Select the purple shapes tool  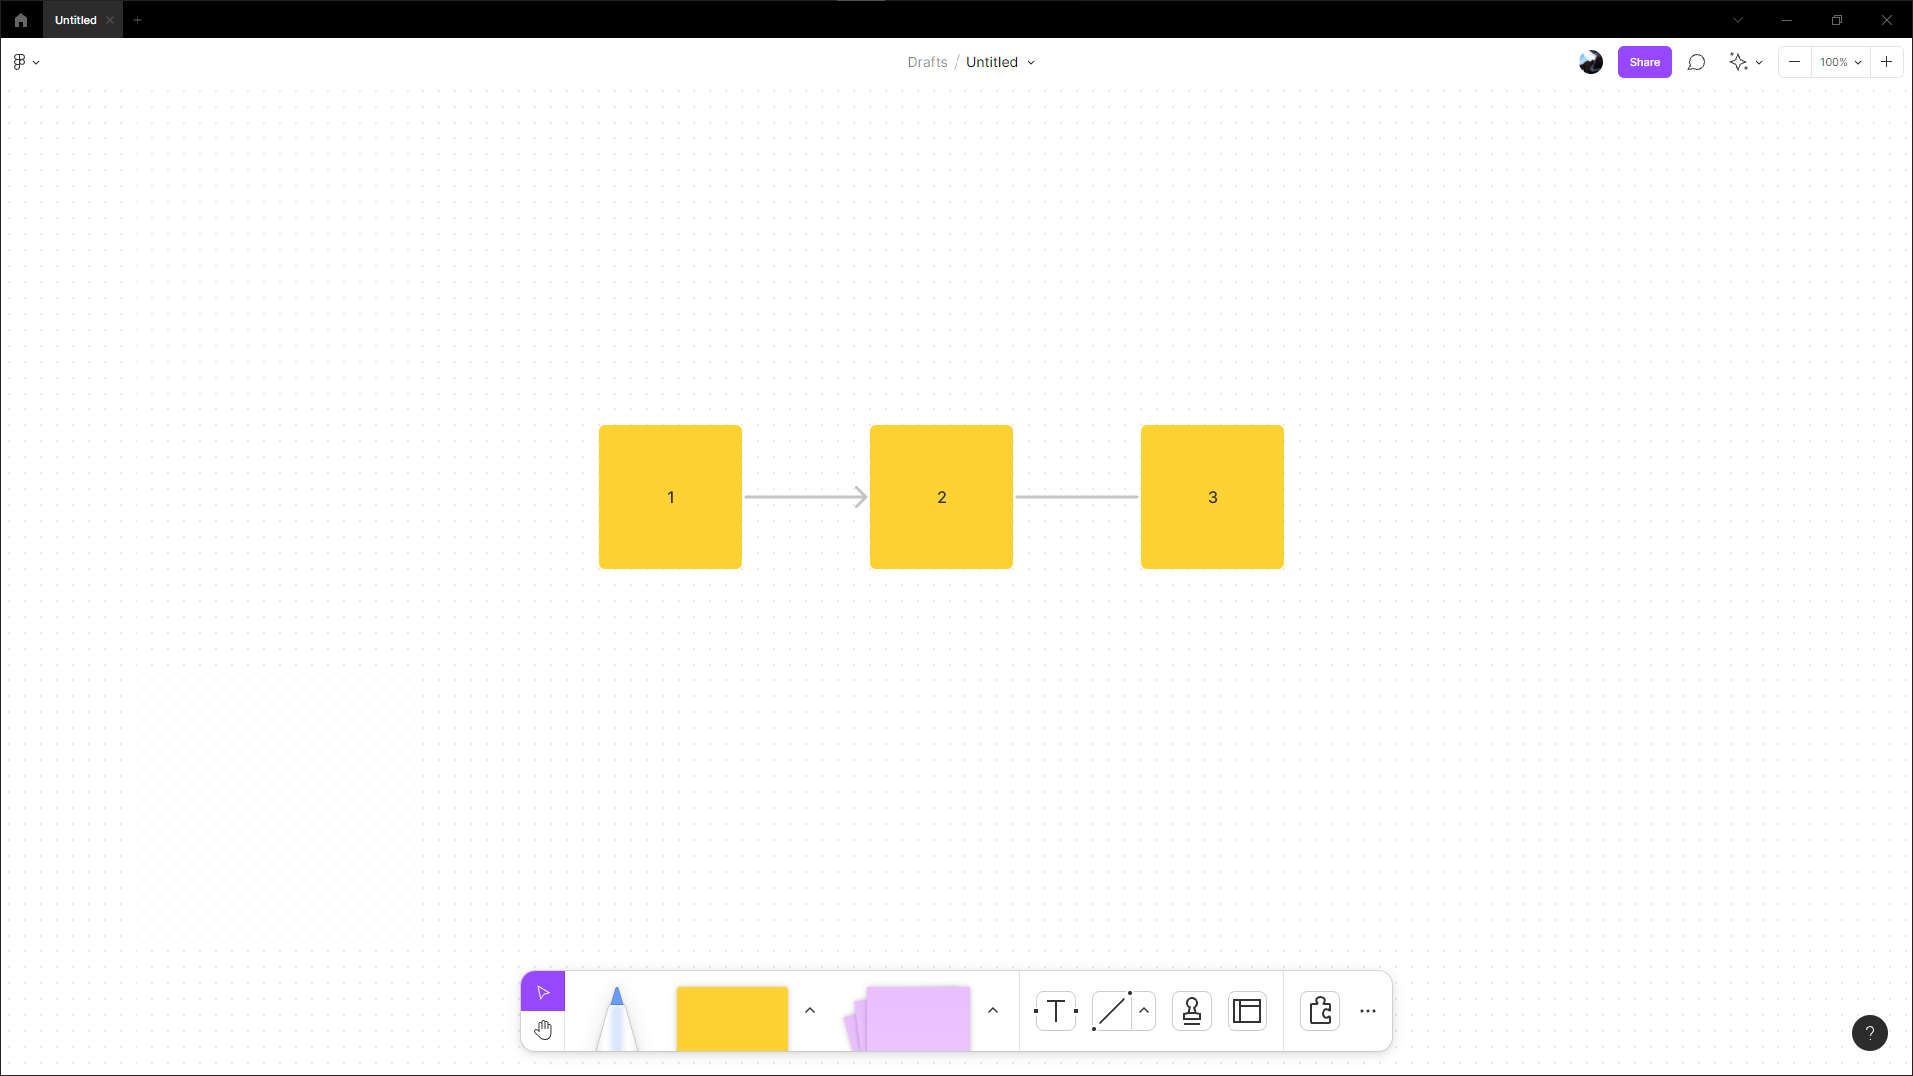click(x=909, y=1019)
